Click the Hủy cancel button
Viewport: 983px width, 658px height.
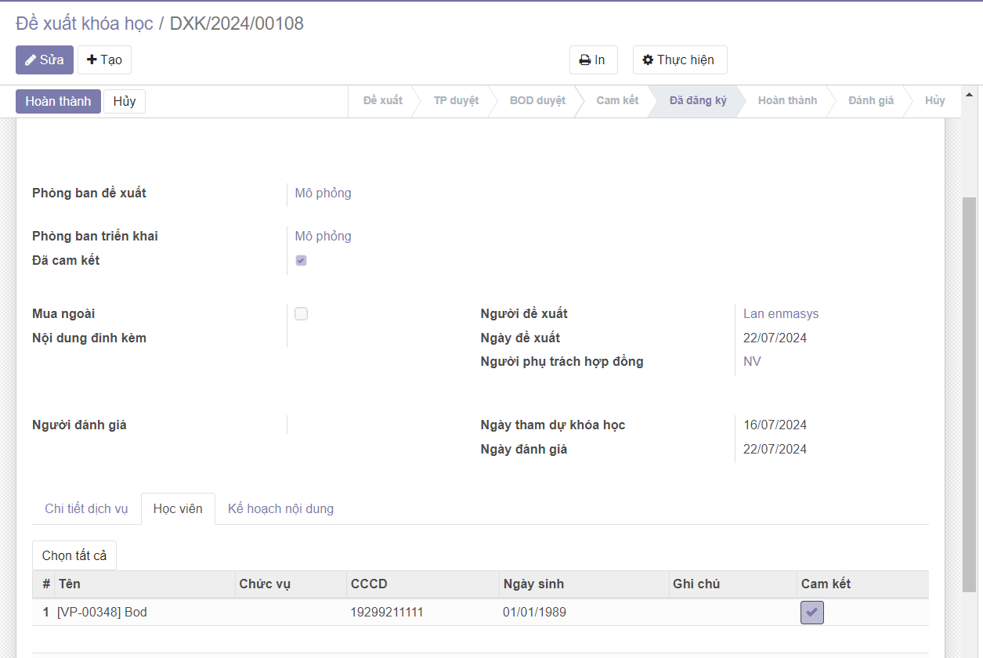coord(125,101)
